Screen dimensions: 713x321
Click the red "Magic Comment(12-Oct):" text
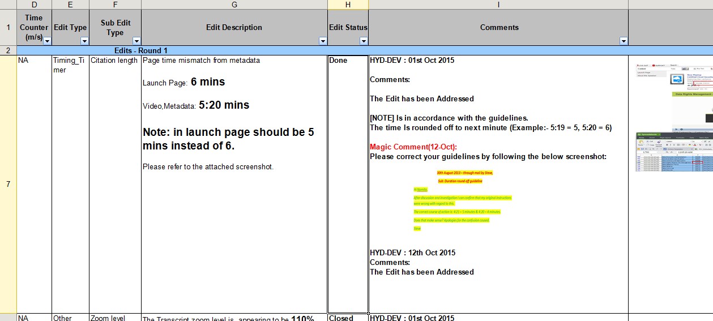tap(413, 147)
